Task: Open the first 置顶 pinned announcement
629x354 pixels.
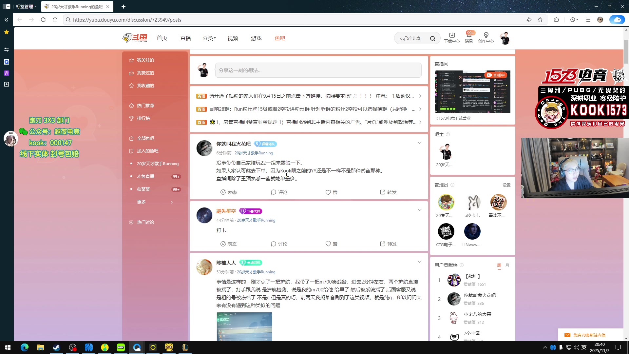Action: click(x=311, y=96)
